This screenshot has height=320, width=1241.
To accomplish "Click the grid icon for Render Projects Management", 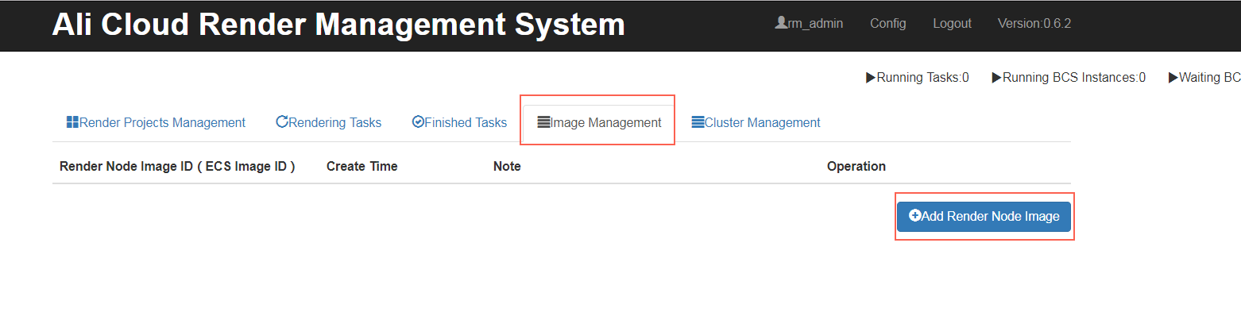I will (x=72, y=122).
